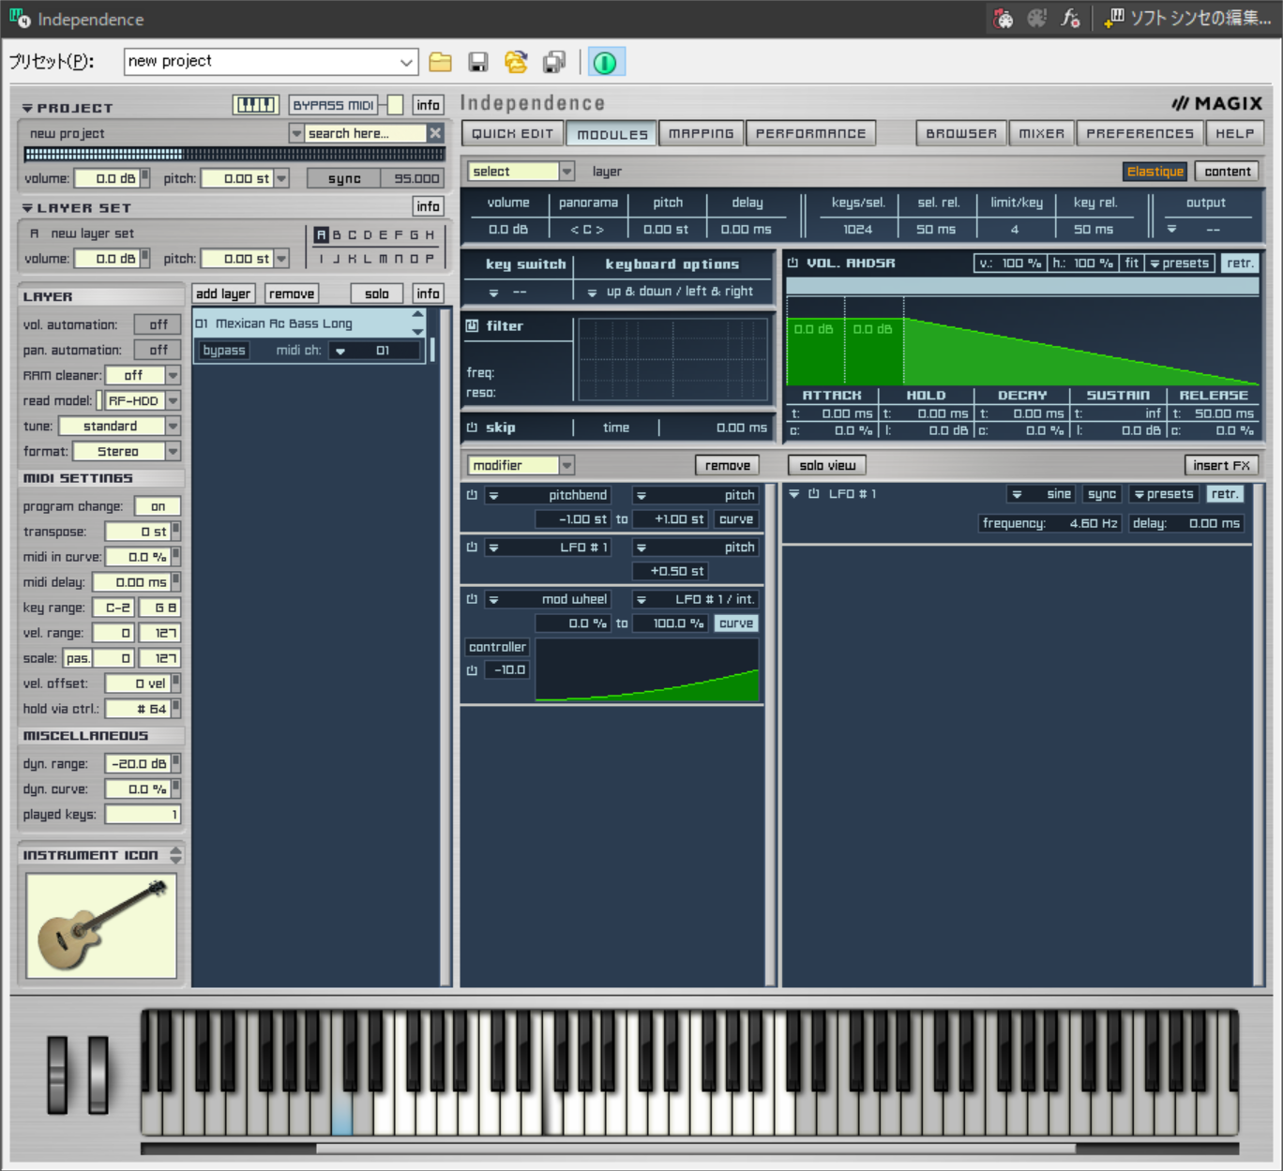The width and height of the screenshot is (1283, 1171).
Task: Open the LFO sine waveform dropdown
Action: (1041, 494)
